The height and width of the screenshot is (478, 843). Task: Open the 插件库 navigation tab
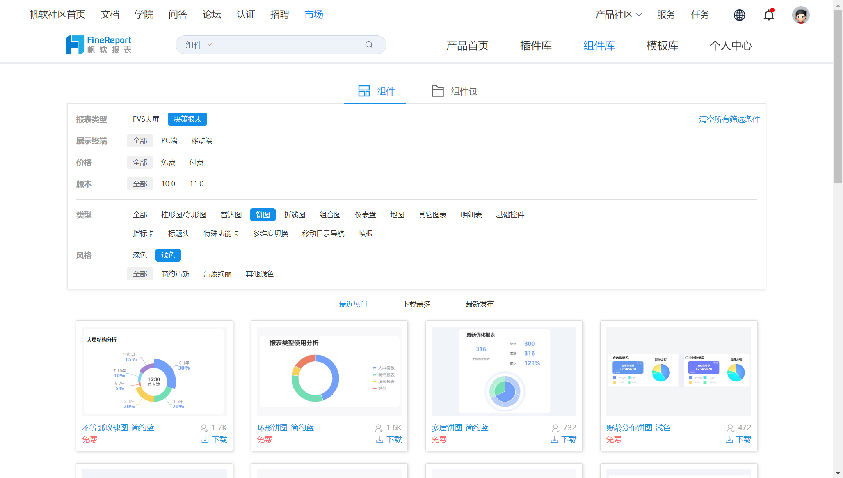click(x=536, y=46)
